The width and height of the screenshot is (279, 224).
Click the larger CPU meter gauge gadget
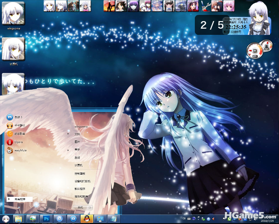click(255, 51)
